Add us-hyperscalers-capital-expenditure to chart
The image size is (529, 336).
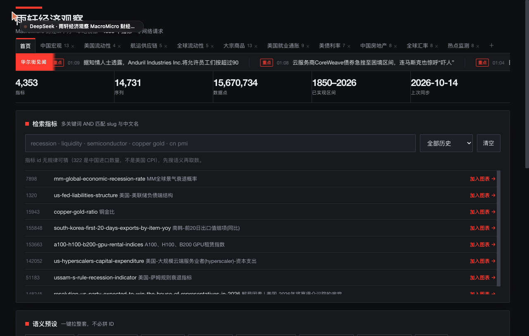click(483, 261)
